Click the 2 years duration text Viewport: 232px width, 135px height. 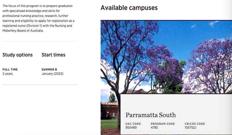coord(7,74)
